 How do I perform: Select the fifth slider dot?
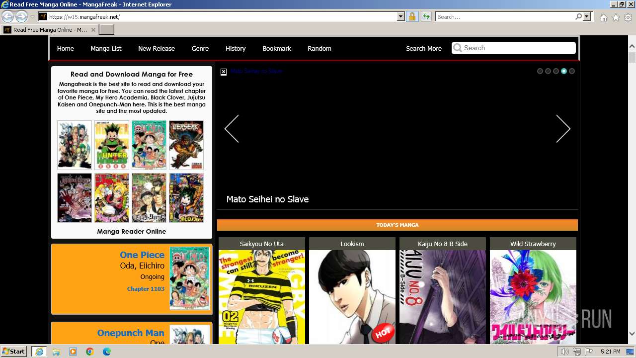(x=572, y=71)
